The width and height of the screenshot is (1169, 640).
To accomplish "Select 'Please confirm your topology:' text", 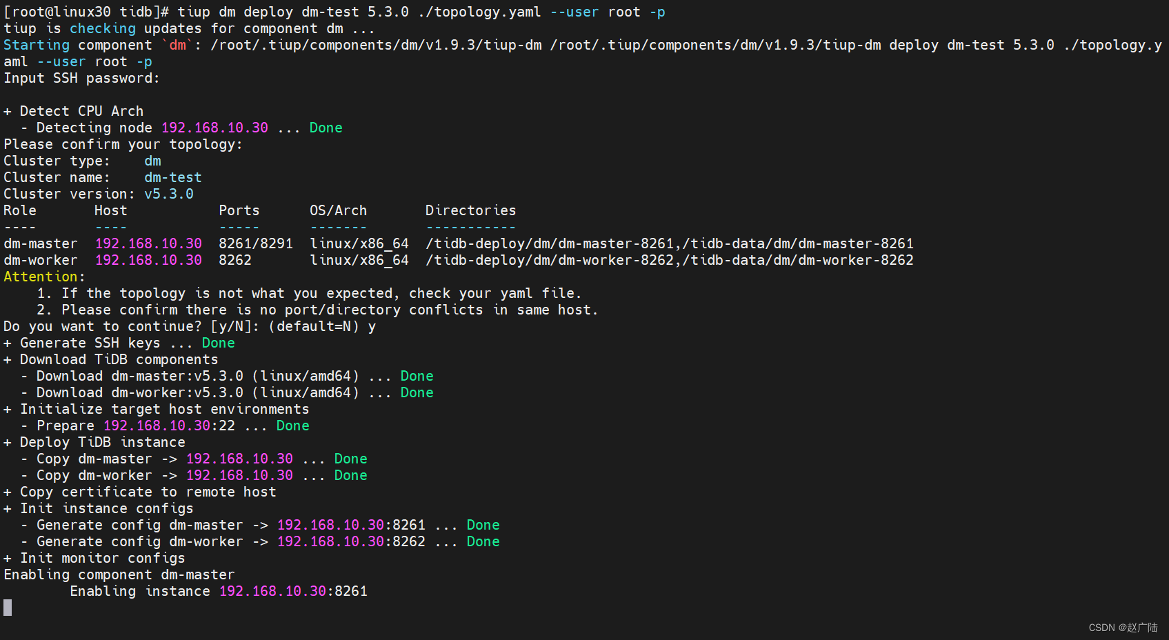I will tap(123, 144).
